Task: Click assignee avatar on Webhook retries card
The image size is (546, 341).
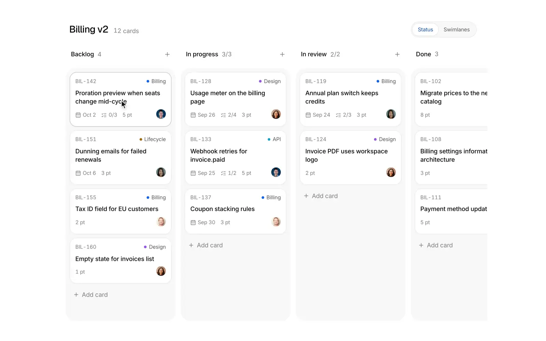Action: click(x=276, y=172)
